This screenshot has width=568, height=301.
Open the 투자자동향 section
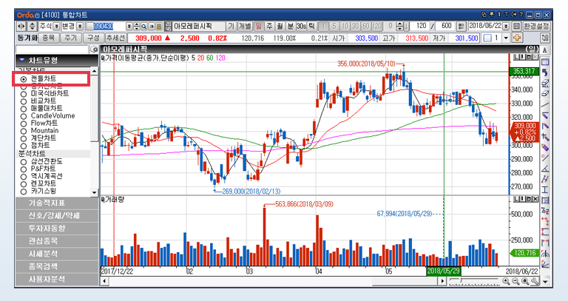tap(57, 229)
